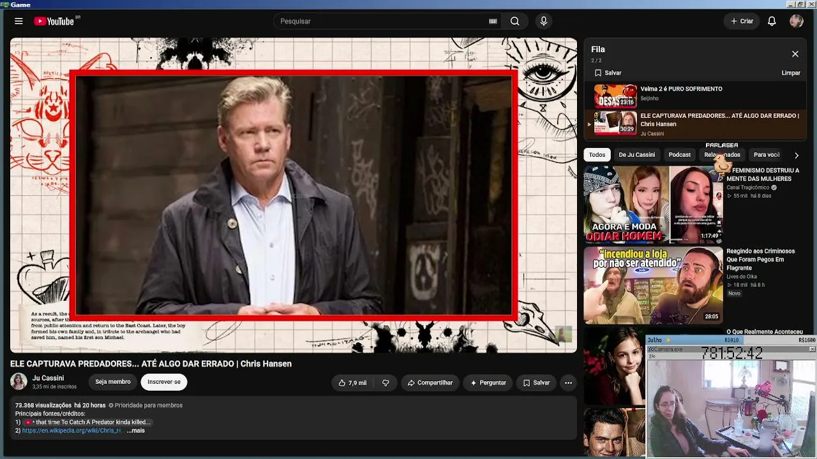Subscribe with the Inscrever-se button
Screen dimensions: 817x459
pos(164,382)
